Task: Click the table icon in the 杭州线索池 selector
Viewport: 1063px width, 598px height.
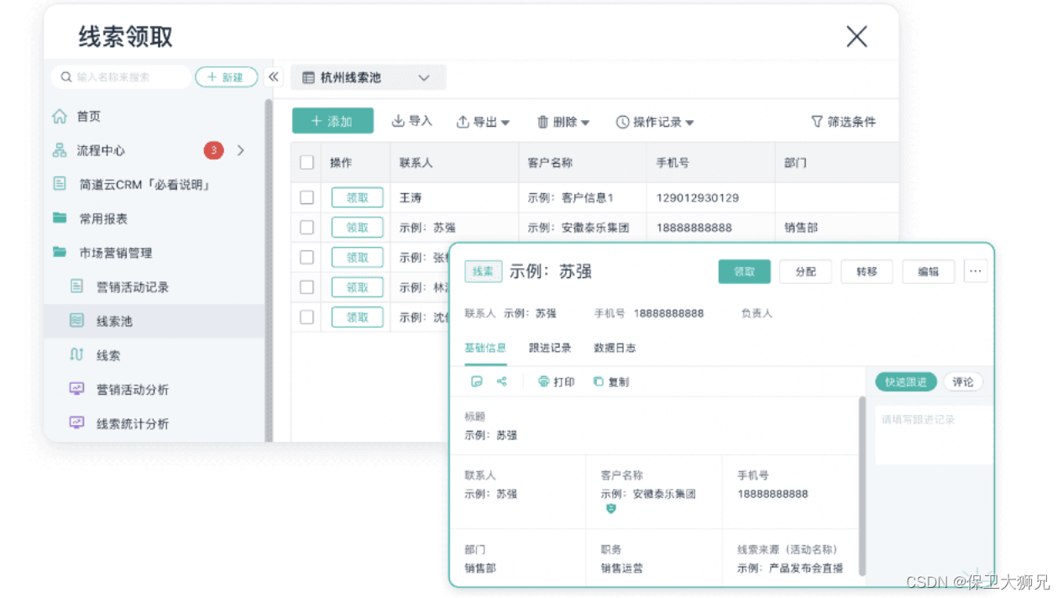Action: [x=308, y=77]
